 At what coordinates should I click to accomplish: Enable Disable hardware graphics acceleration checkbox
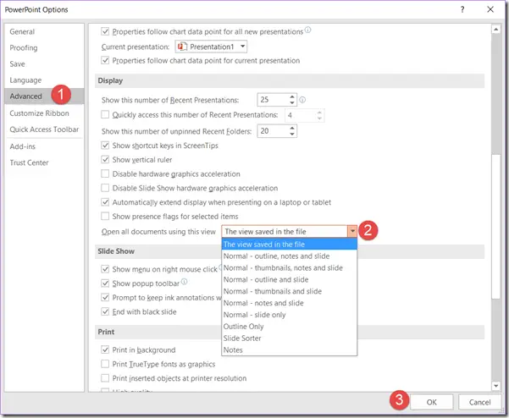click(105, 173)
